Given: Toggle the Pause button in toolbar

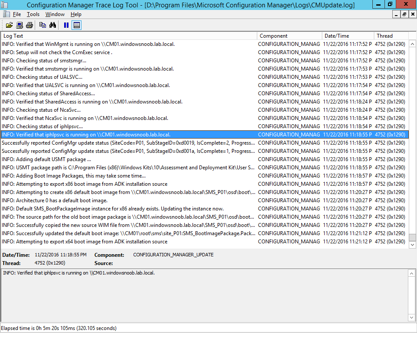Looking at the screenshot, I should (66, 25).
